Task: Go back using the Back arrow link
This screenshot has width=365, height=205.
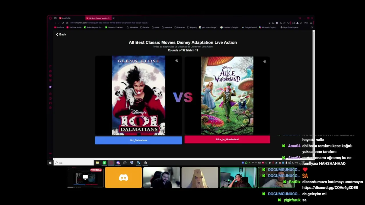Action: click(x=61, y=34)
